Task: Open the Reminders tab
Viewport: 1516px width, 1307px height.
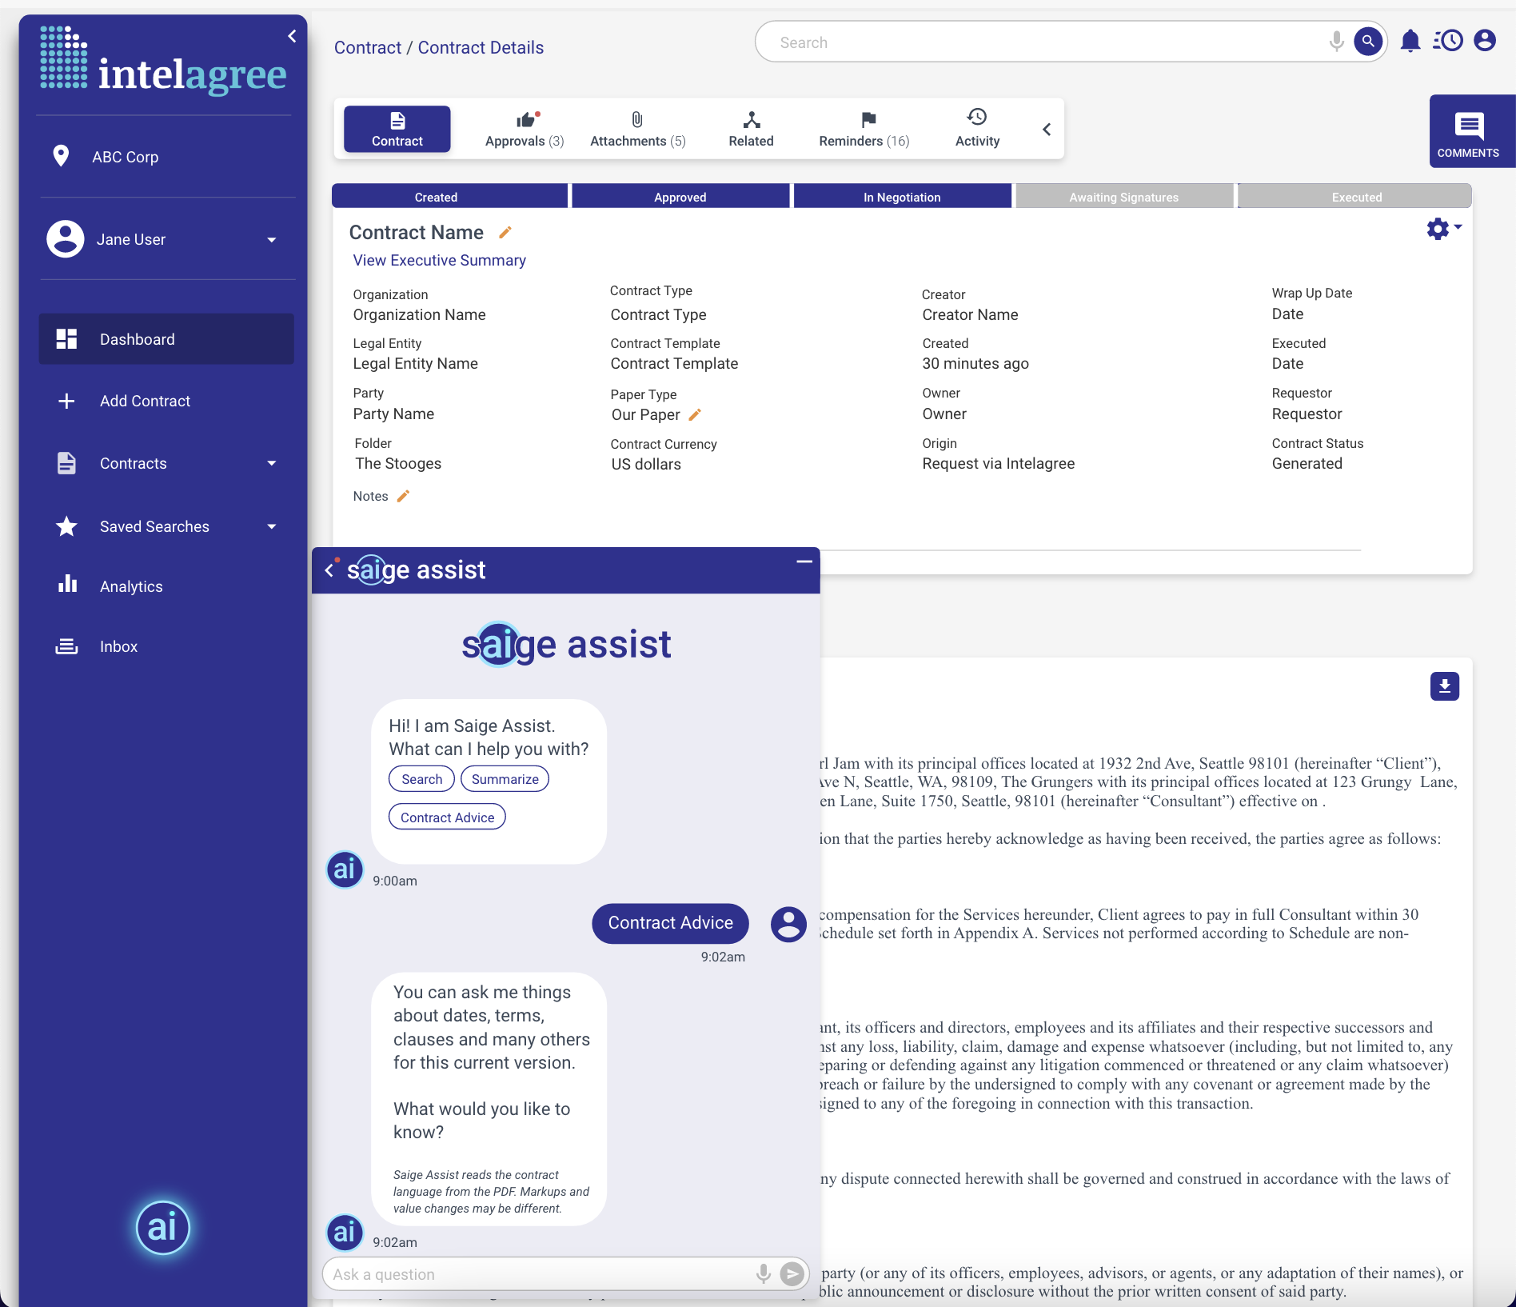Action: 864,130
